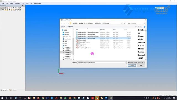The height and width of the screenshot is (100, 177).
Task: Open Photoshop from the taskbar
Action: point(47,98)
